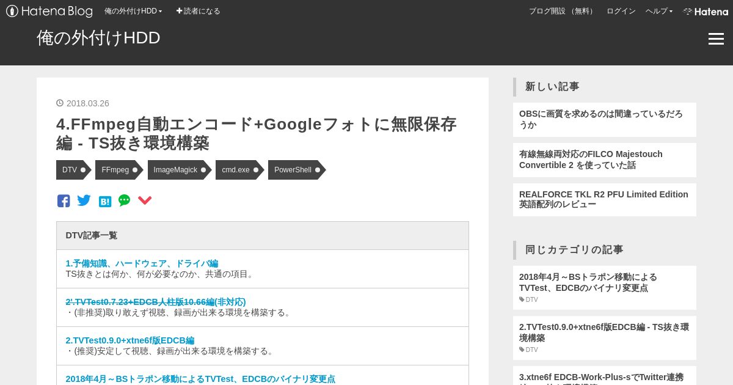Open the Hatena logo in top right
The width and height of the screenshot is (733, 385).
coord(706,11)
